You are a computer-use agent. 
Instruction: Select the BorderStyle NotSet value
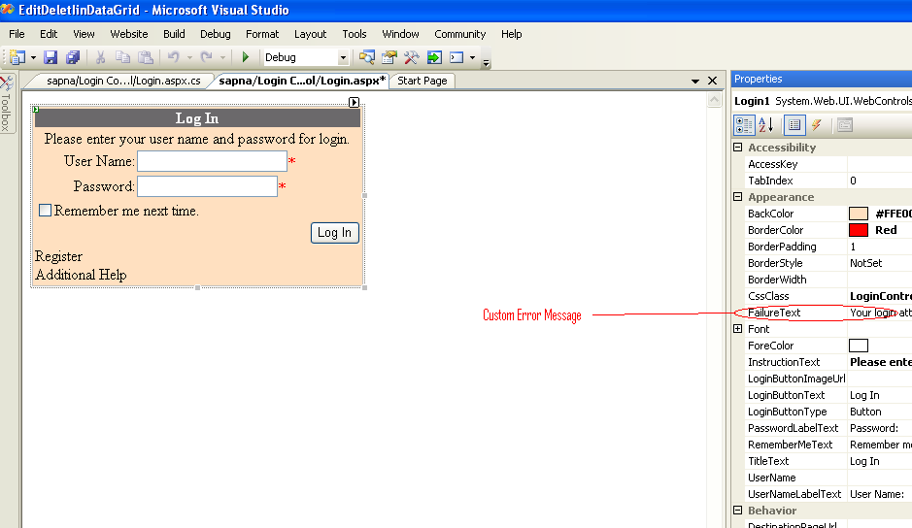click(x=879, y=263)
